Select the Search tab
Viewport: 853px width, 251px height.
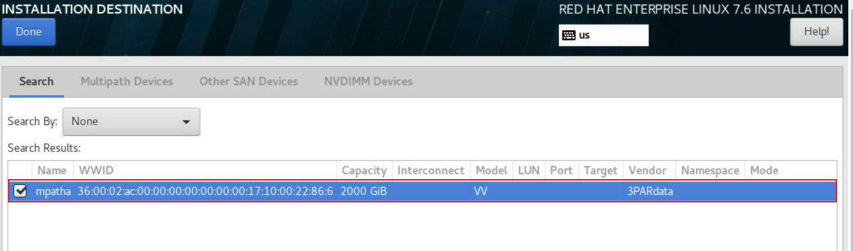(x=36, y=81)
